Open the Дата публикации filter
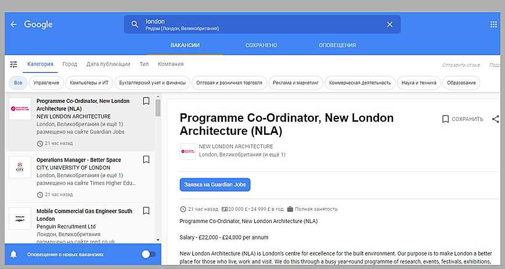Viewport: 505px width, 269px height. coord(108,64)
